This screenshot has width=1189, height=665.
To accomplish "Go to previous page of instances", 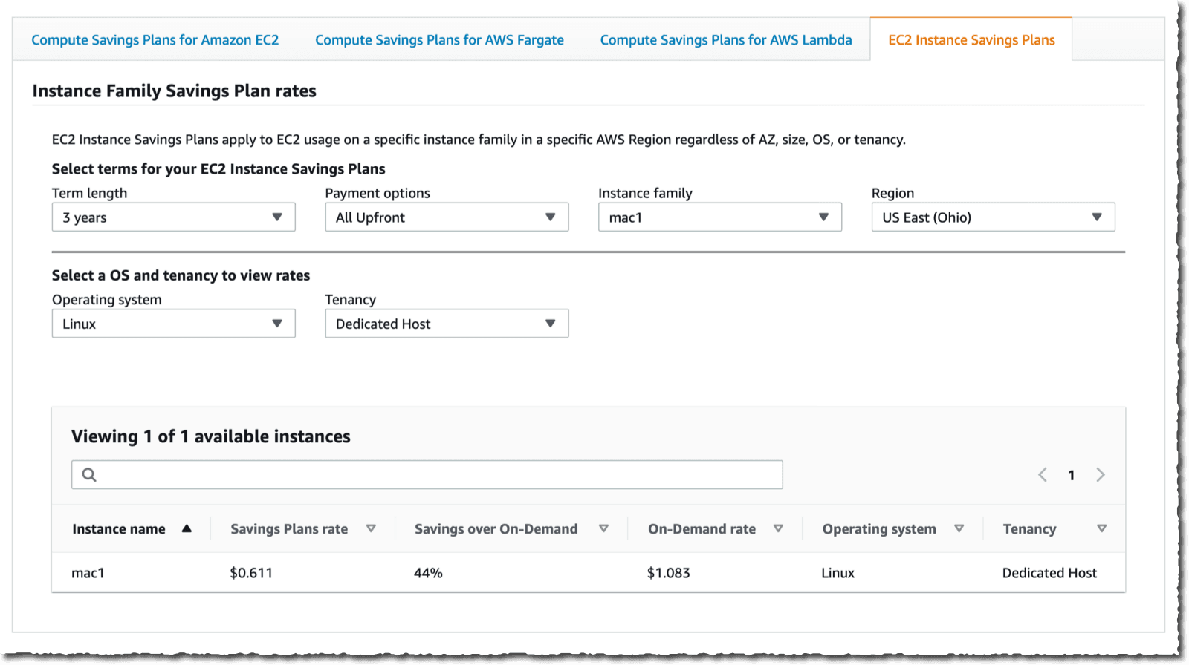I will [1043, 475].
